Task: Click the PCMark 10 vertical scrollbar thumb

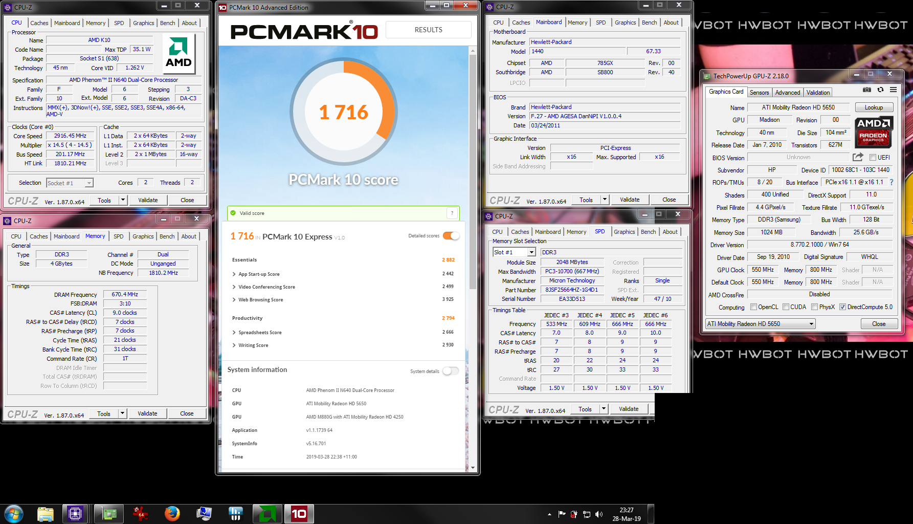Action: tap(473, 172)
